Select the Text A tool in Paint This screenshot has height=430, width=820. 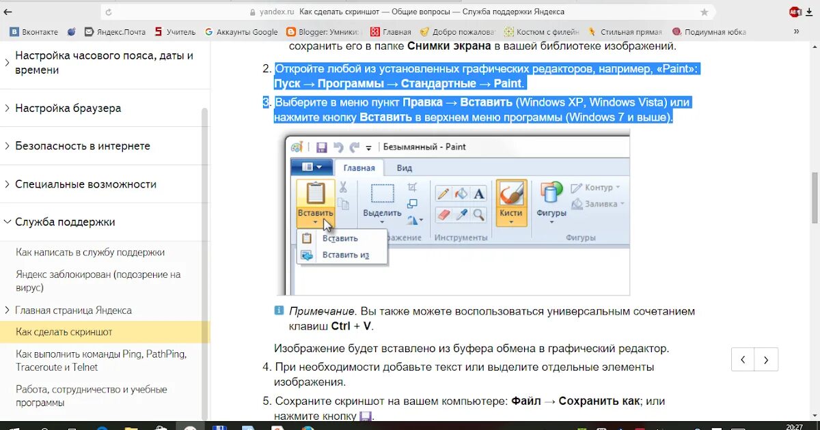[479, 193]
